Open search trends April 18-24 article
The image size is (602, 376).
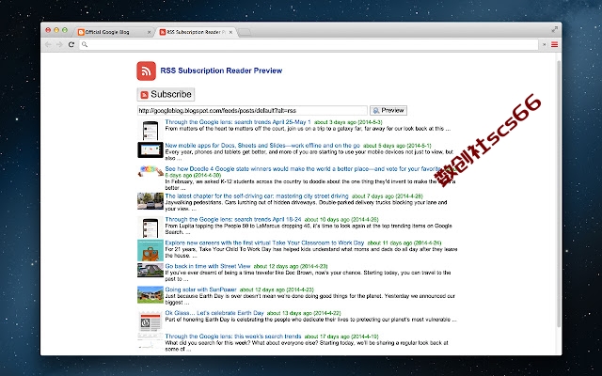233,219
